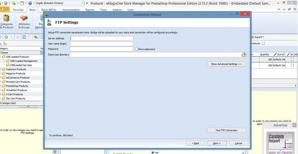Viewport: 298px width, 154px height.
Task: Click the windows layout icon in quick toolbar
Action: pos(22,3)
